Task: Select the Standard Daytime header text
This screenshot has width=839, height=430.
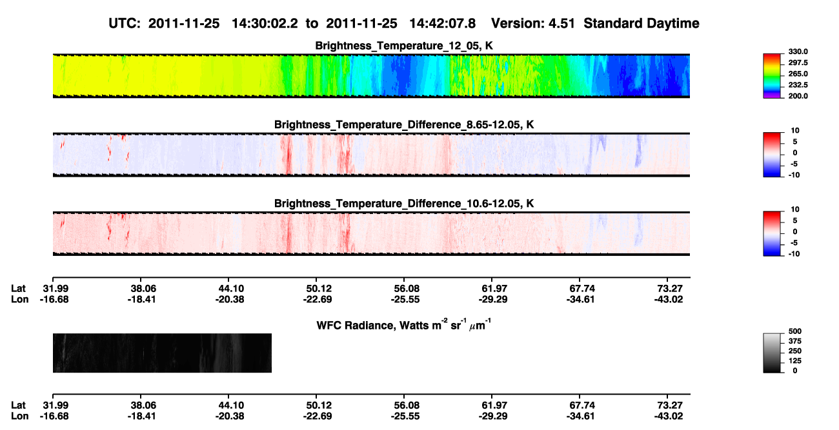Action: pos(642,24)
